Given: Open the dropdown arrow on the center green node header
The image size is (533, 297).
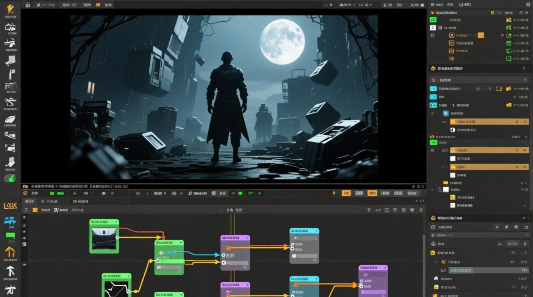Looking at the screenshot, I should tap(180, 243).
